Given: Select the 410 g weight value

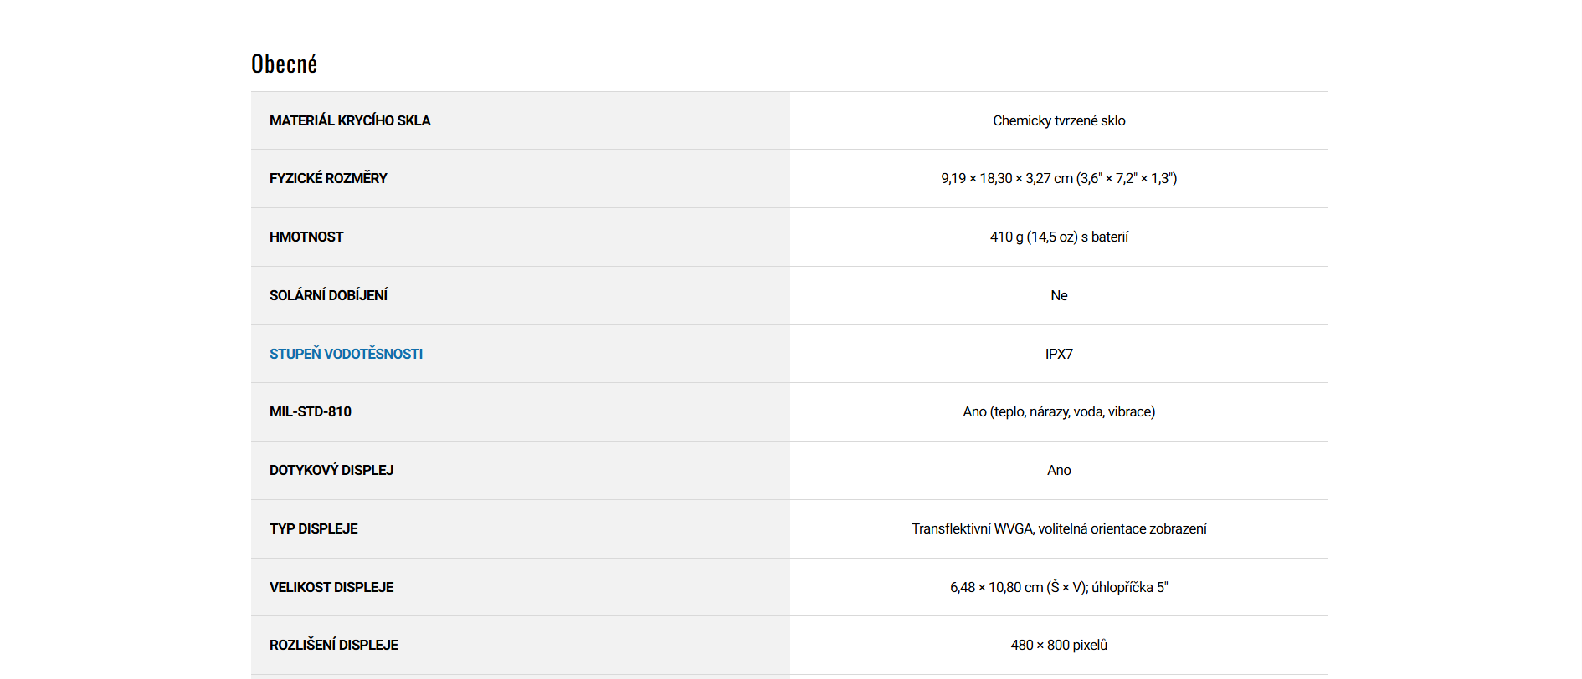Looking at the screenshot, I should (x=1059, y=237).
